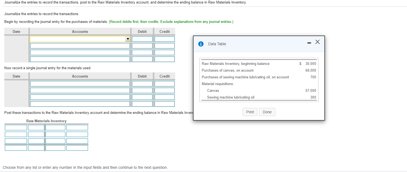
Task: Click fourth Accounts row of materials used entry
Action: (80, 104)
